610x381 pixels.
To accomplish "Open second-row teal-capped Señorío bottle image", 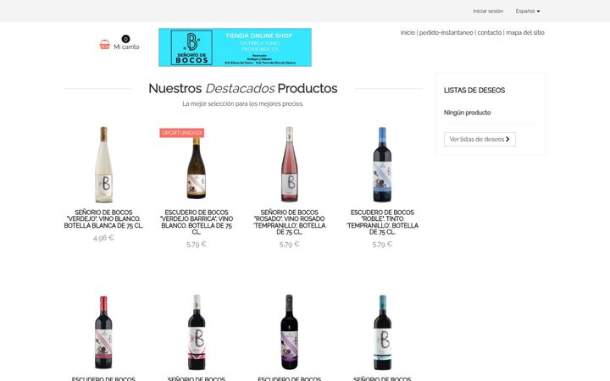I will pos(382,332).
